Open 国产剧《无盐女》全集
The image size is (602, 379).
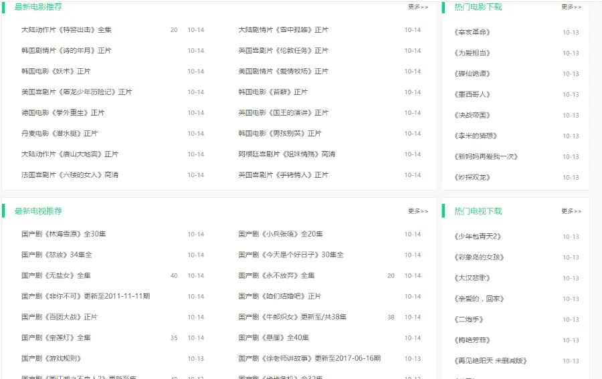56,275
